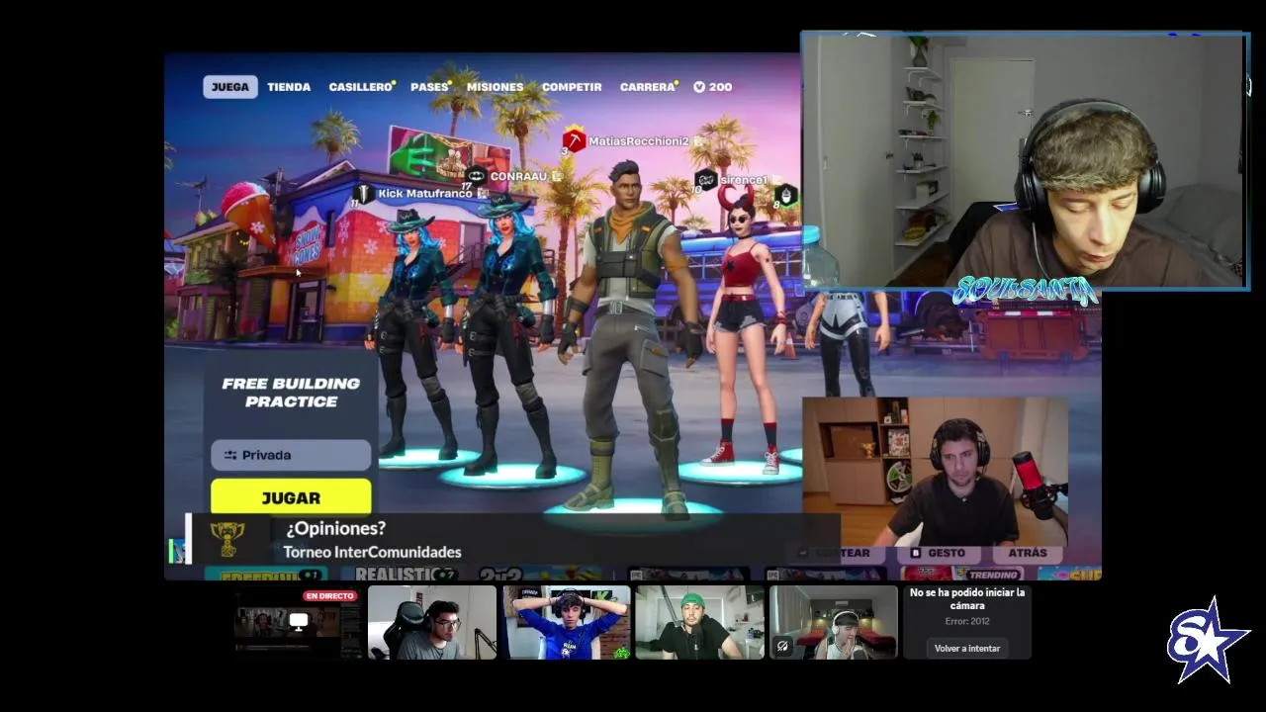Click the V-Bucks 200 balance

(712, 87)
